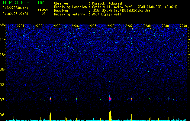Click the Receiving Location label
Screen dimensions: 190x121
pos(70,7)
